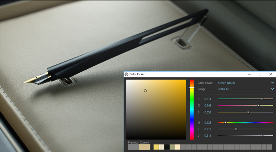Screen dimensions: 276x152
Task: Click the R value field 0.811
Action: (208, 99)
